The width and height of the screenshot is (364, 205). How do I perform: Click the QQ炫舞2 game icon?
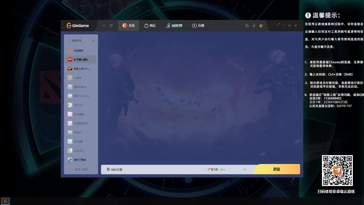[70, 114]
